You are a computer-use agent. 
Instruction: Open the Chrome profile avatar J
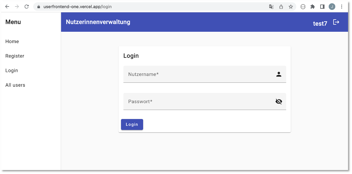332,7
